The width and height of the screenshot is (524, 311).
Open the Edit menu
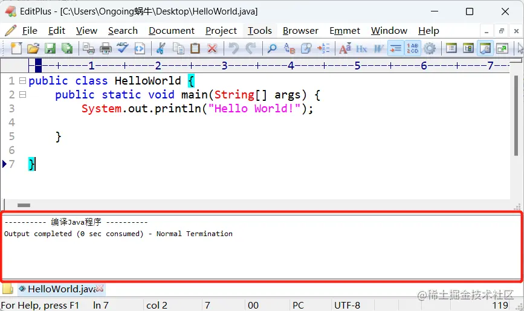pos(56,31)
